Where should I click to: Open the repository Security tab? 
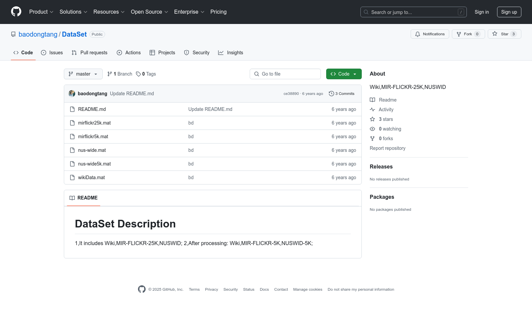point(197,53)
